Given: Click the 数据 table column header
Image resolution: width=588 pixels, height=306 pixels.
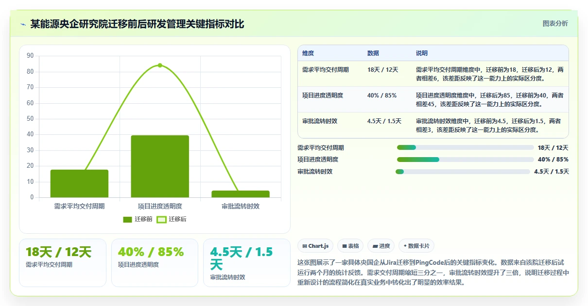Looking at the screenshot, I should point(373,53).
